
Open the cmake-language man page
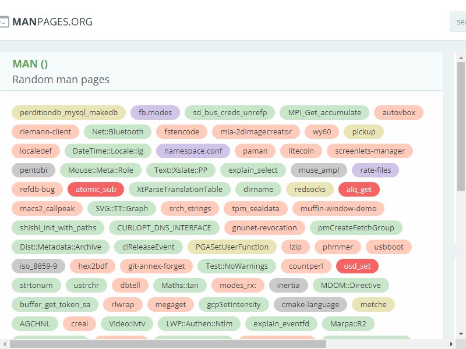[310, 304]
